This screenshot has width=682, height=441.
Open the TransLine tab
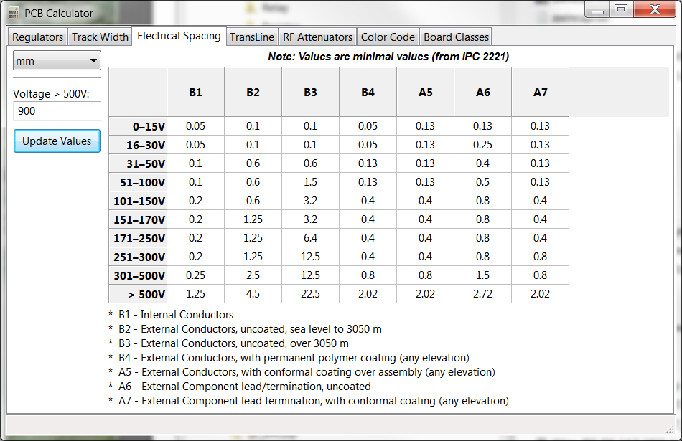252,37
